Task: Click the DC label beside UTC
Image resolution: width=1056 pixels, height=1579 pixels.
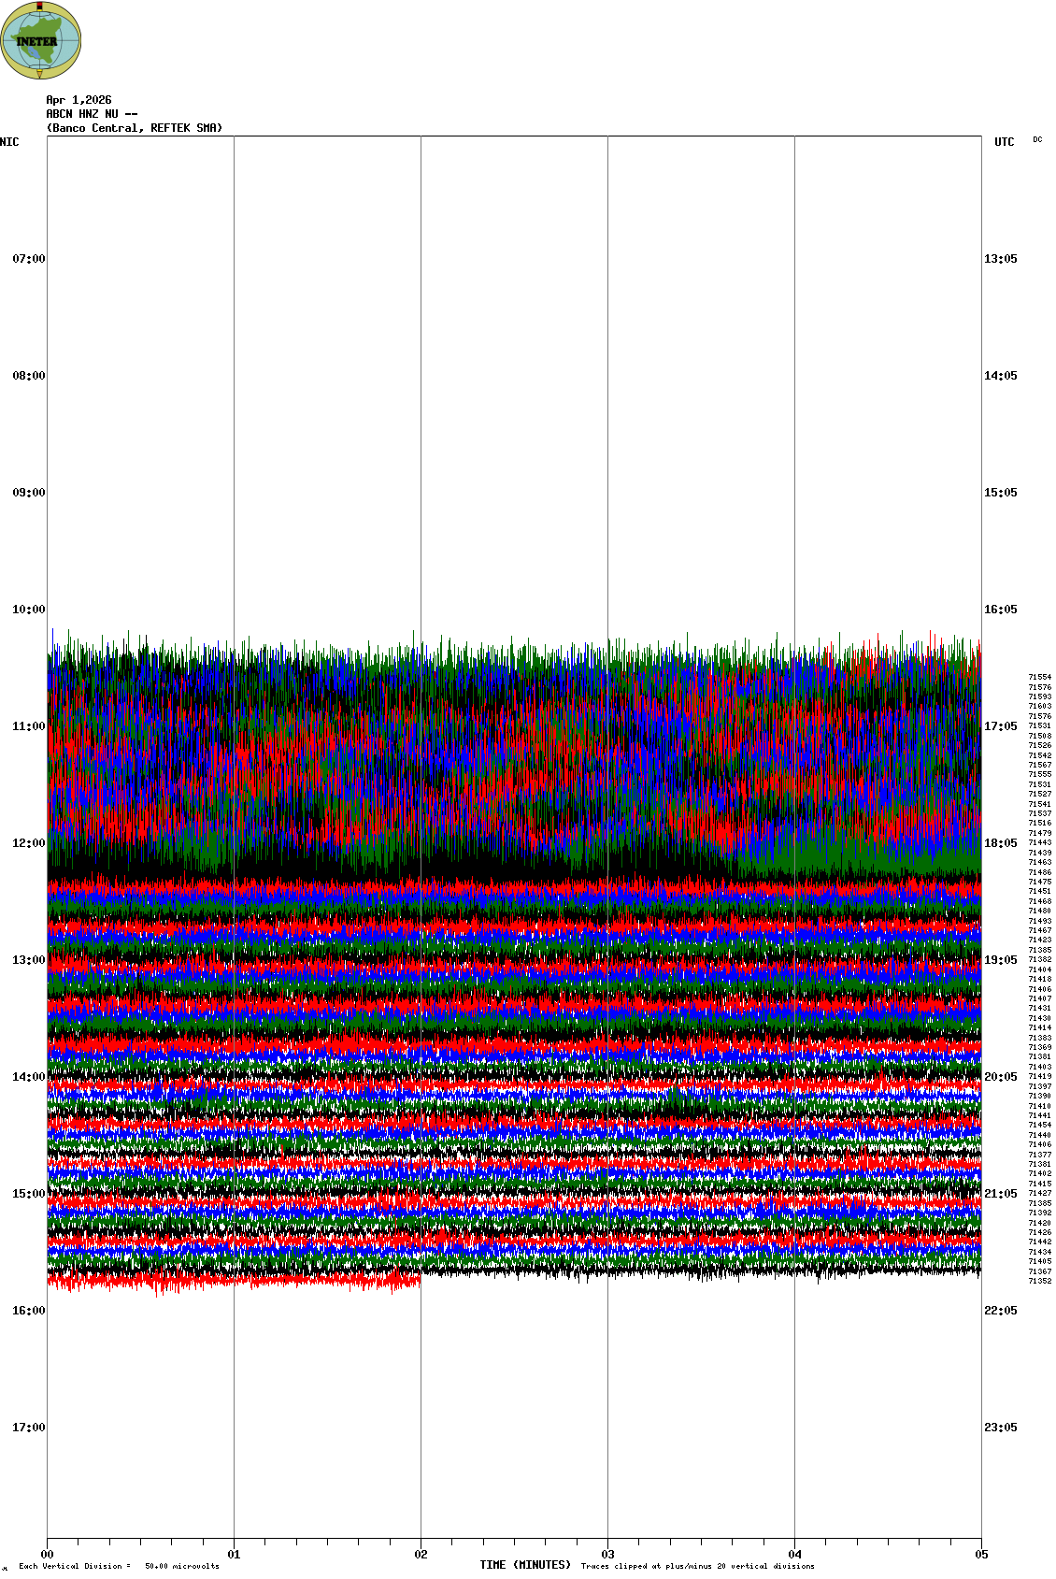Action: [x=1037, y=140]
